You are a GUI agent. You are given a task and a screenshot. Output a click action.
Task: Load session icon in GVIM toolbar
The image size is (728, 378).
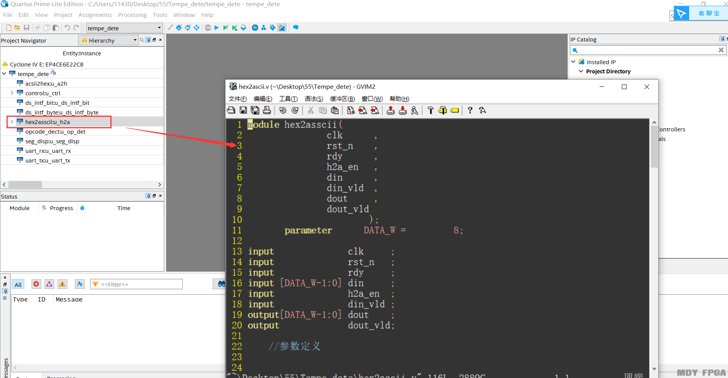click(391, 110)
